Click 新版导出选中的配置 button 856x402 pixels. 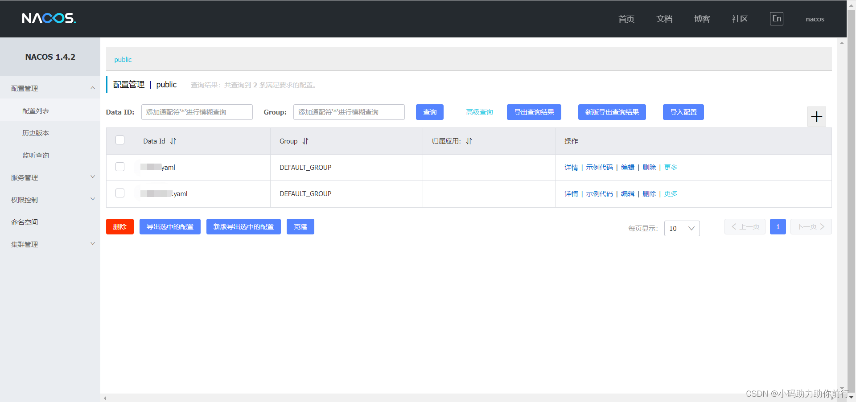[x=243, y=227]
